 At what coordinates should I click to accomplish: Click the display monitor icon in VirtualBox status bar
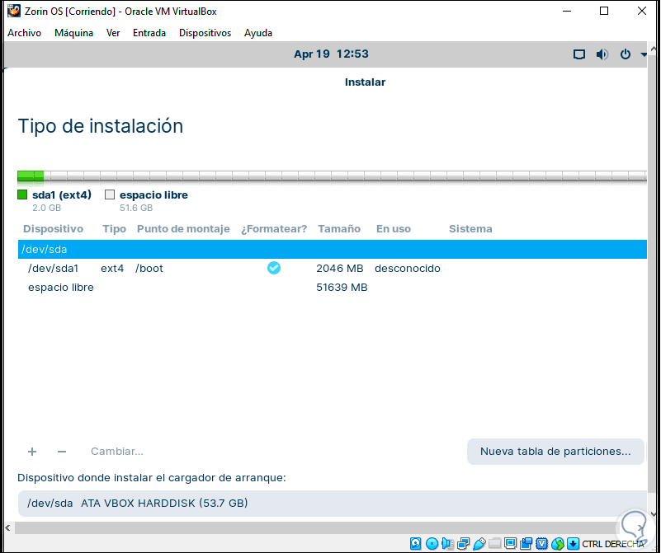510,543
